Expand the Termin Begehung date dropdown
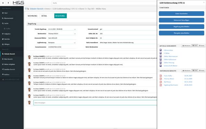This screenshot has height=129, width=206. click(x=75, y=29)
